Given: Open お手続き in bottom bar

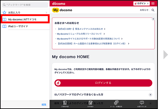Looking at the screenshot, I should click(90, 104).
